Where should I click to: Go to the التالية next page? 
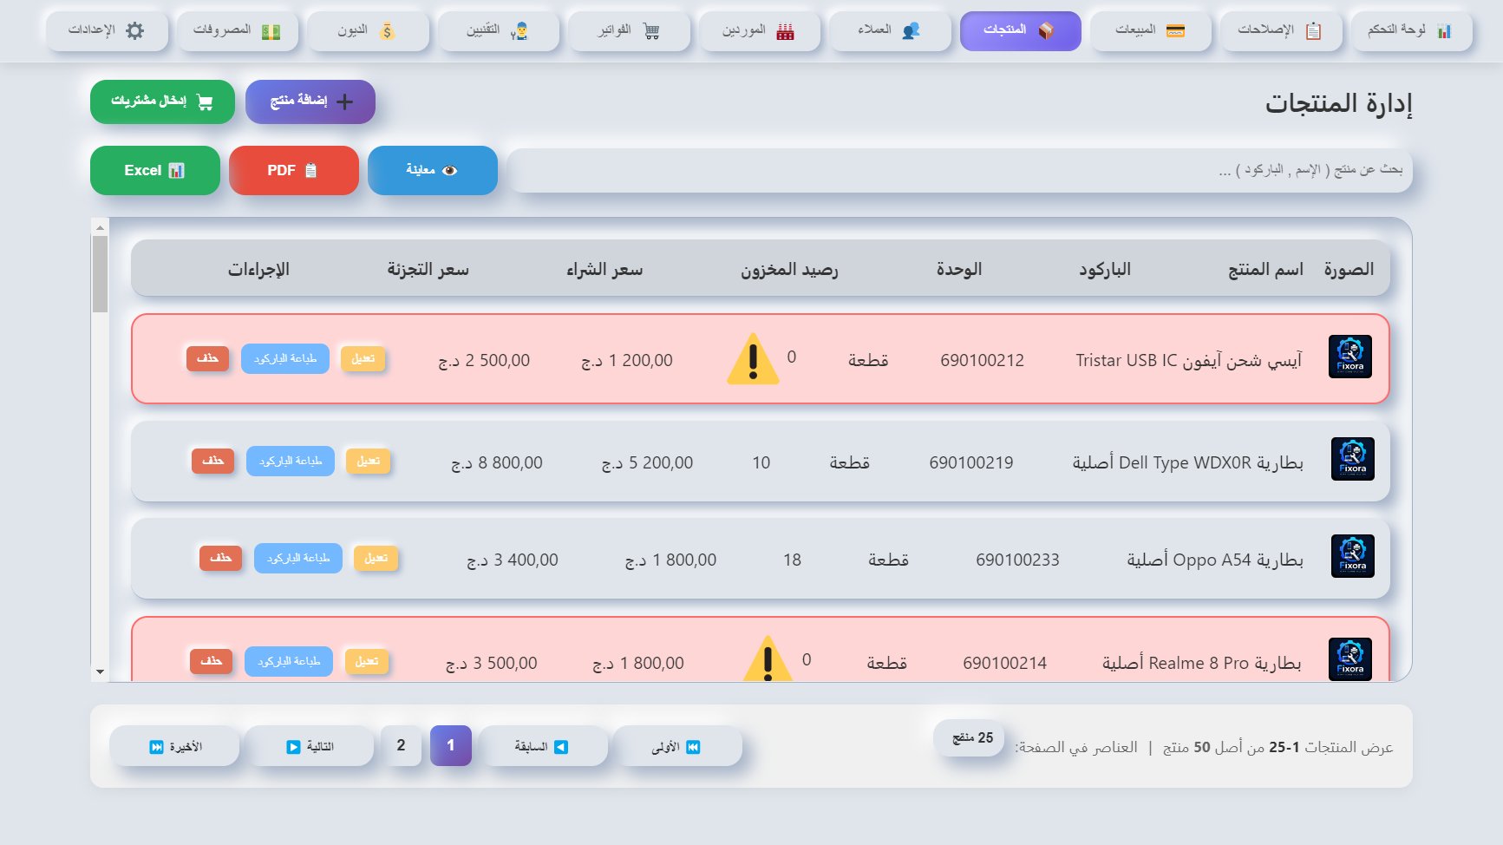coord(309,746)
